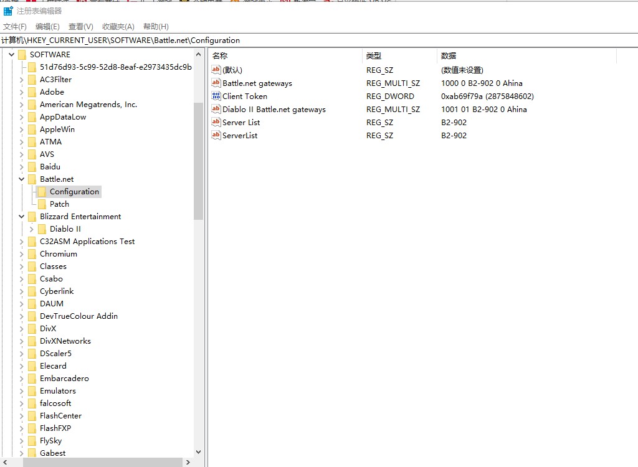This screenshot has height=467, width=638.
Task: Click the Blizzard Entertainment folder icon
Action: (x=32, y=217)
